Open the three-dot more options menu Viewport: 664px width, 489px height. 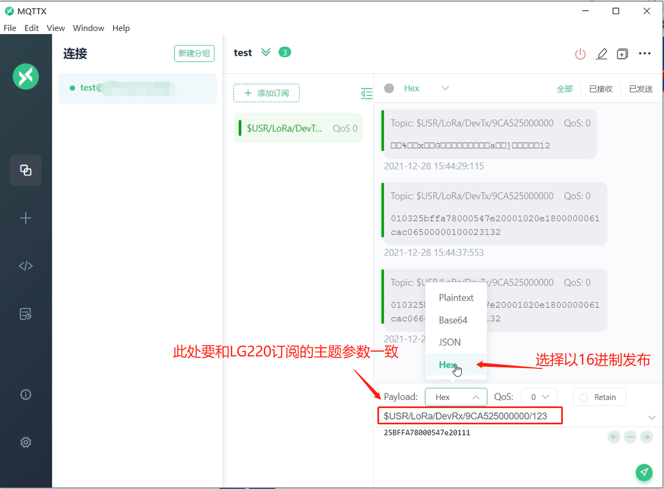(644, 54)
